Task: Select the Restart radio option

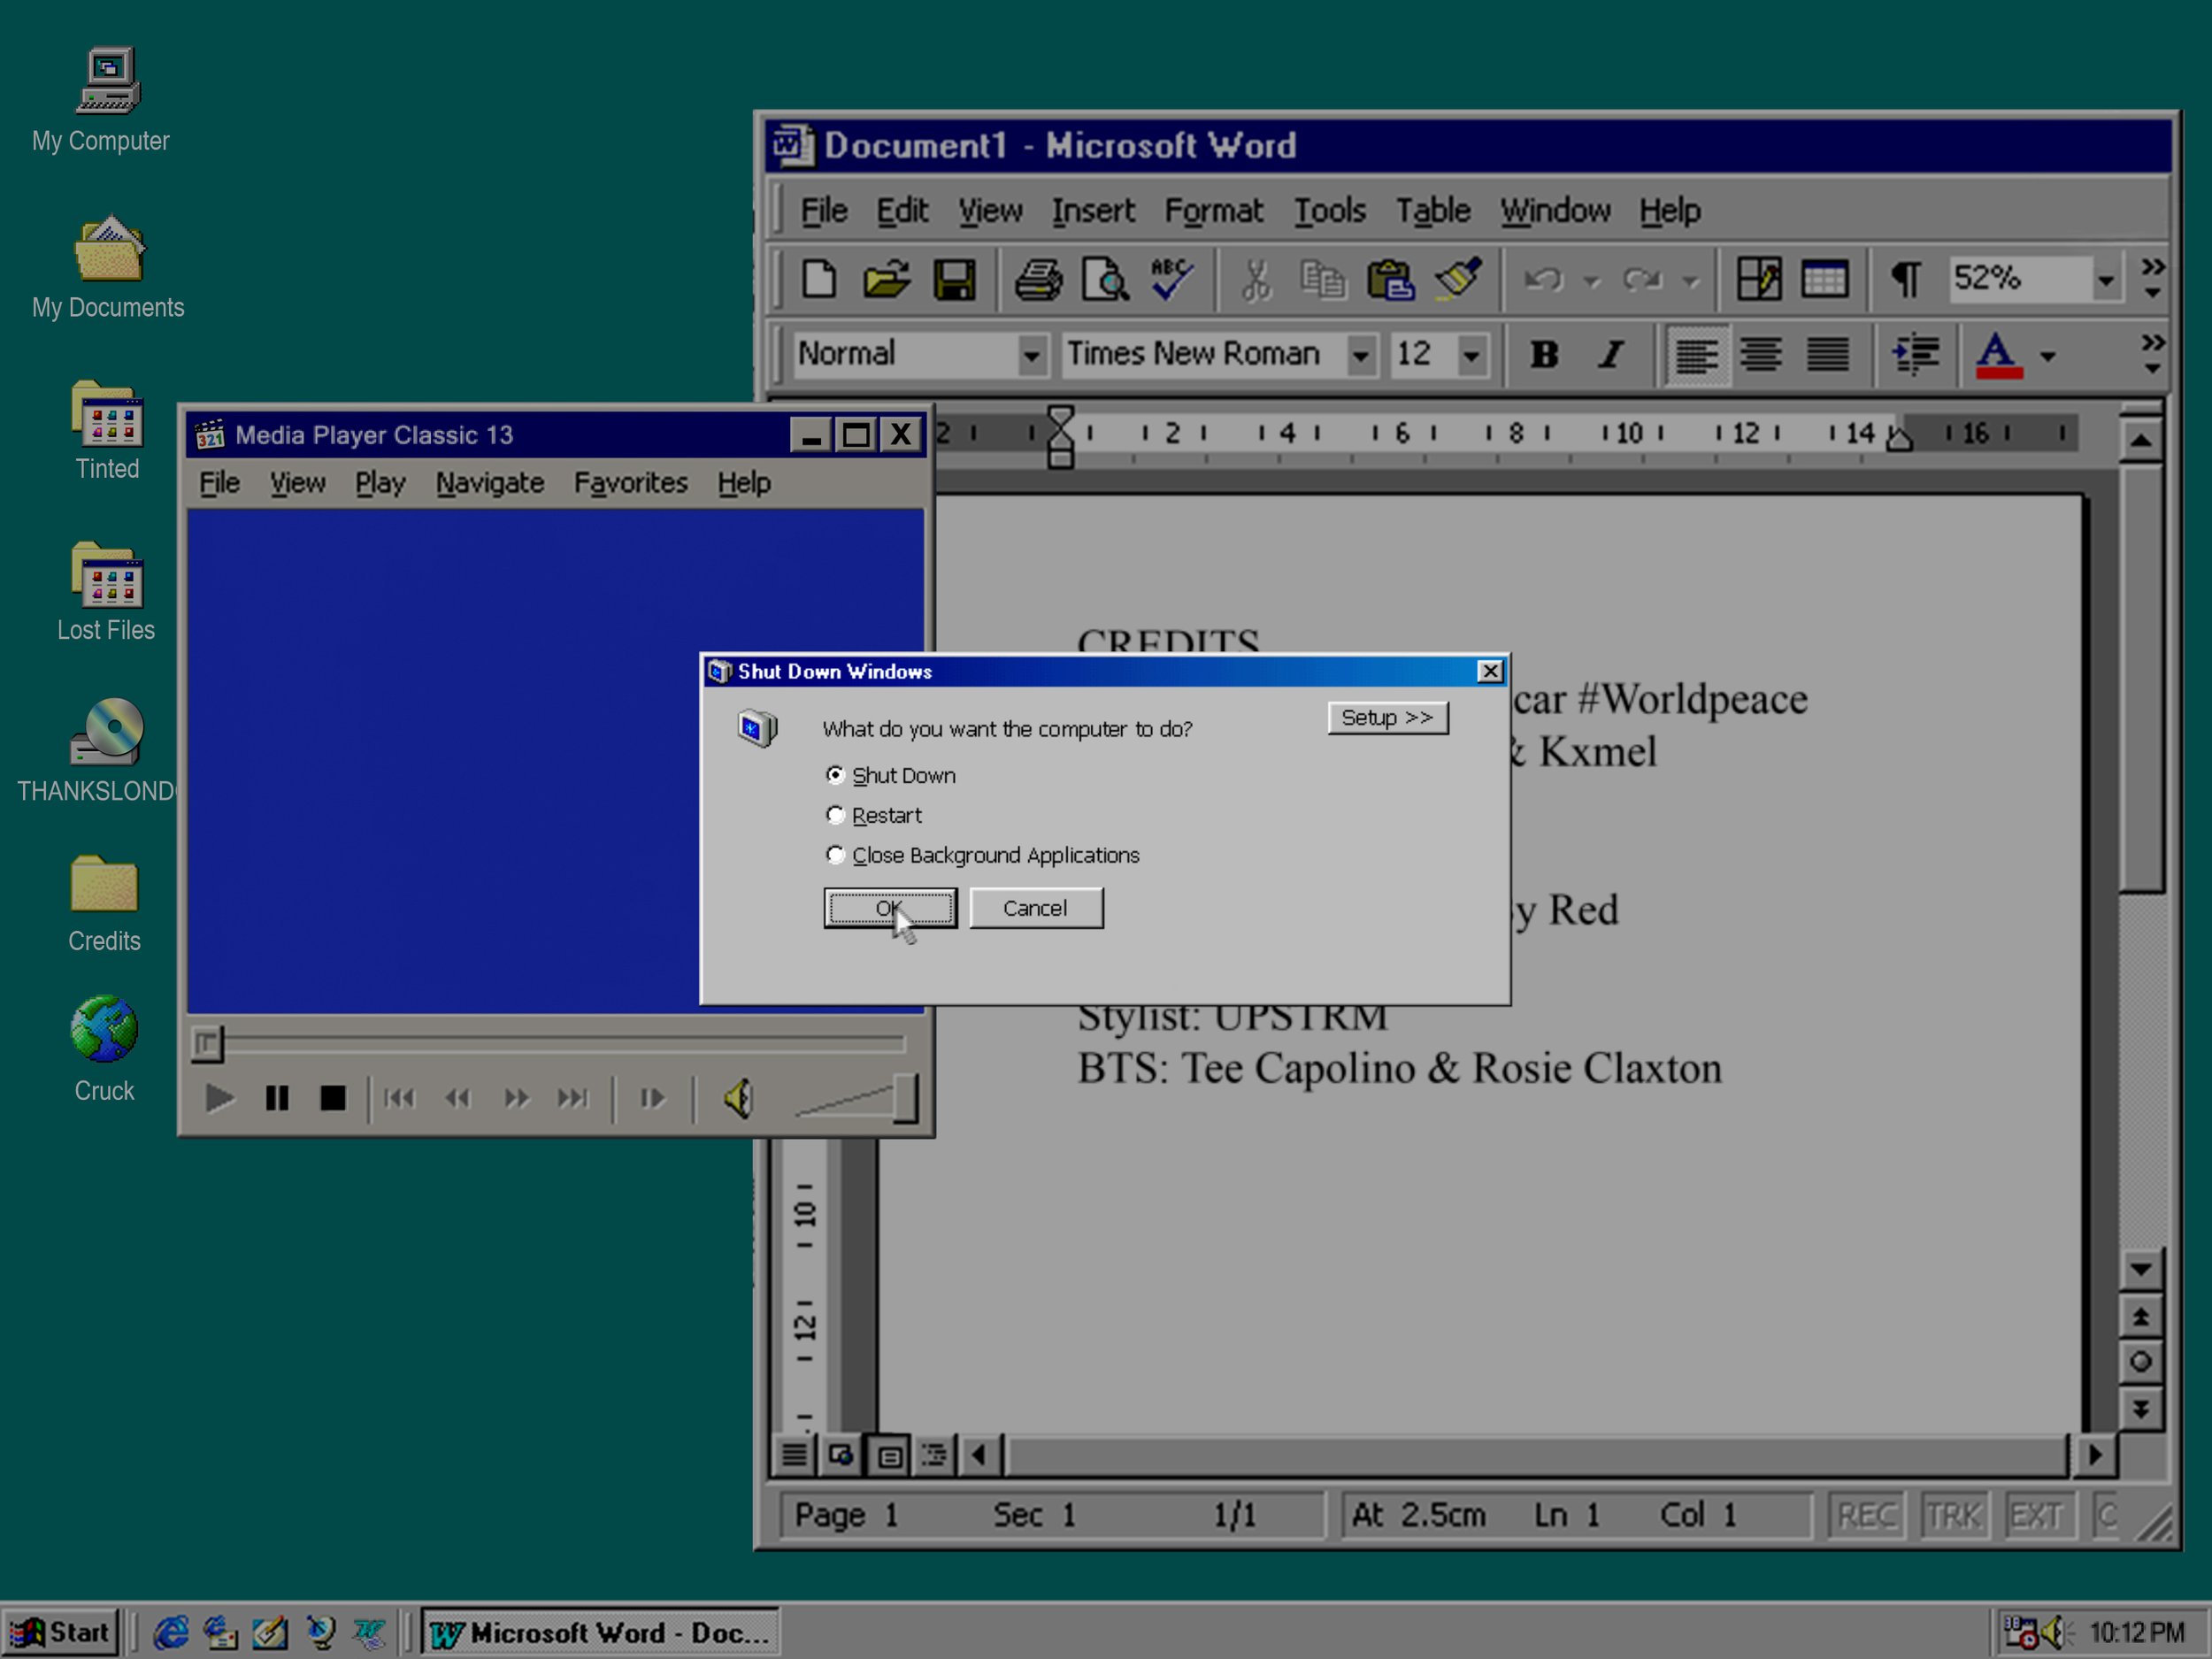Action: [836, 815]
